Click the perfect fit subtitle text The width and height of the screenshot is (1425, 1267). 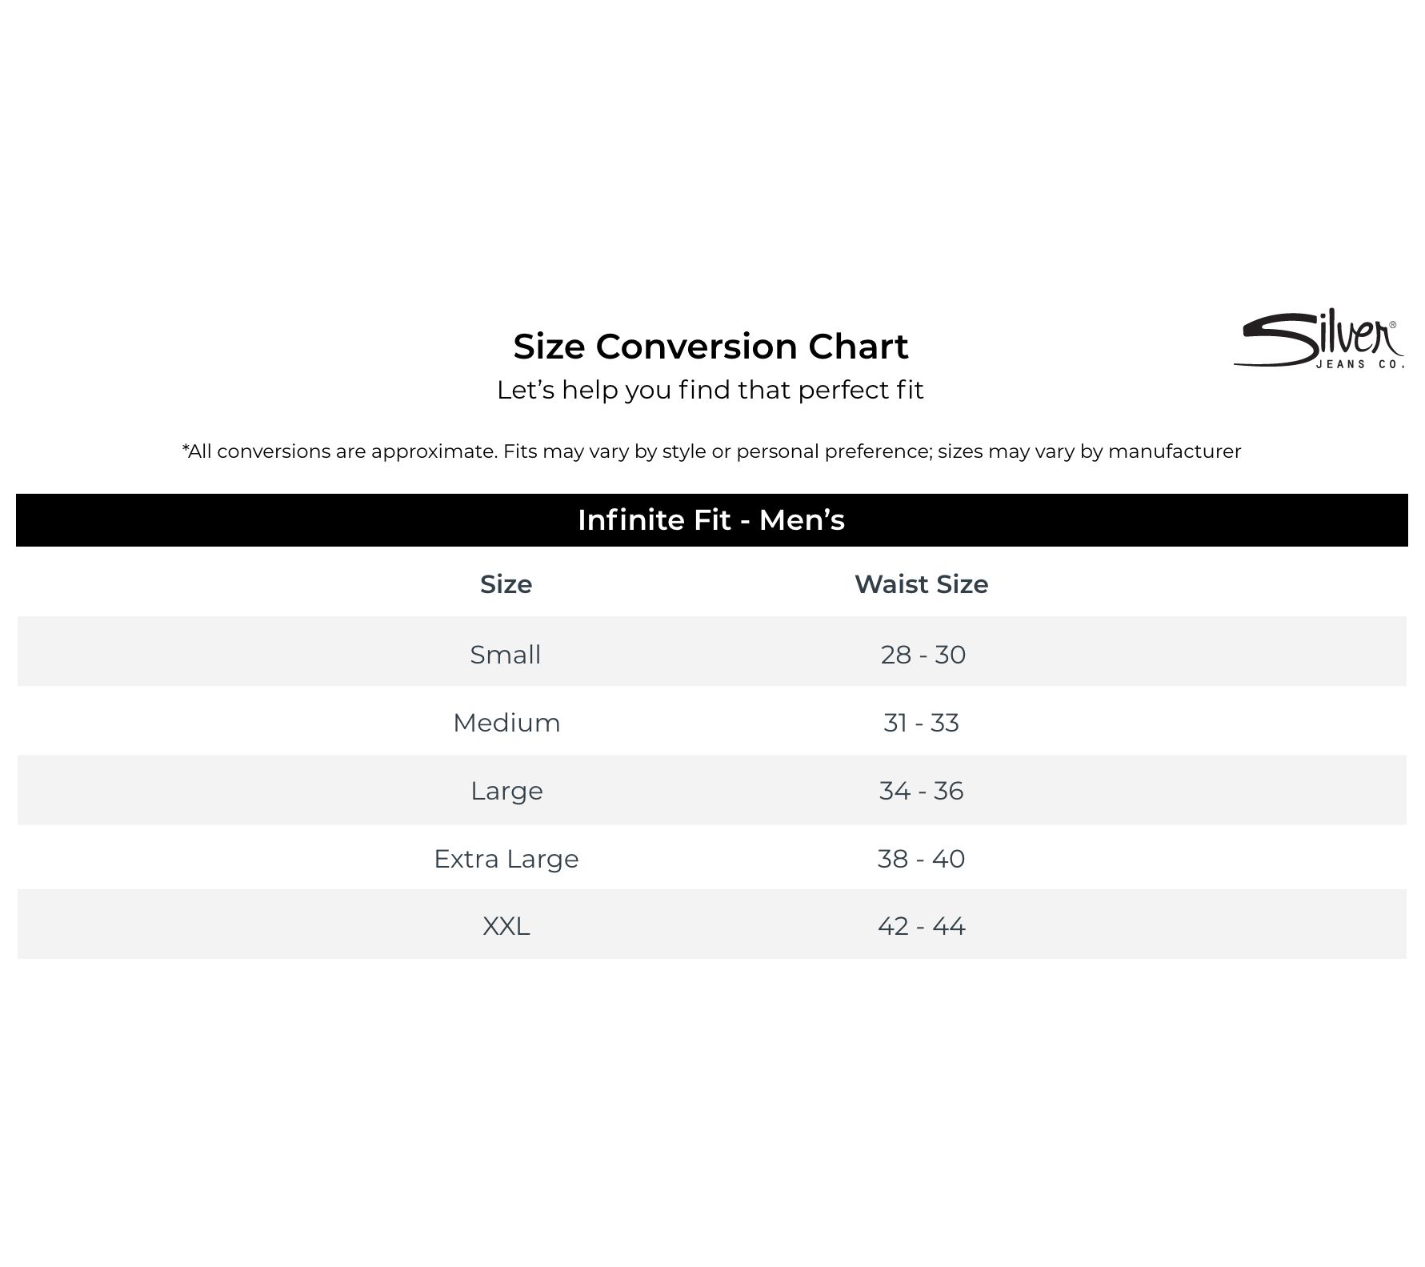click(x=710, y=390)
